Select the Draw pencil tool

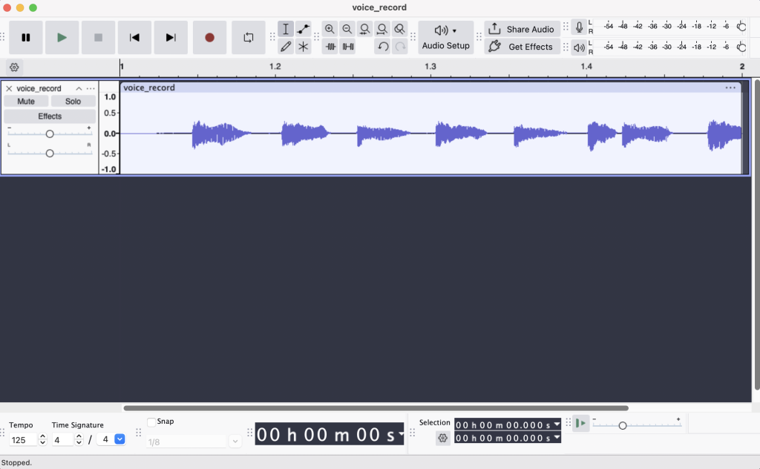286,47
